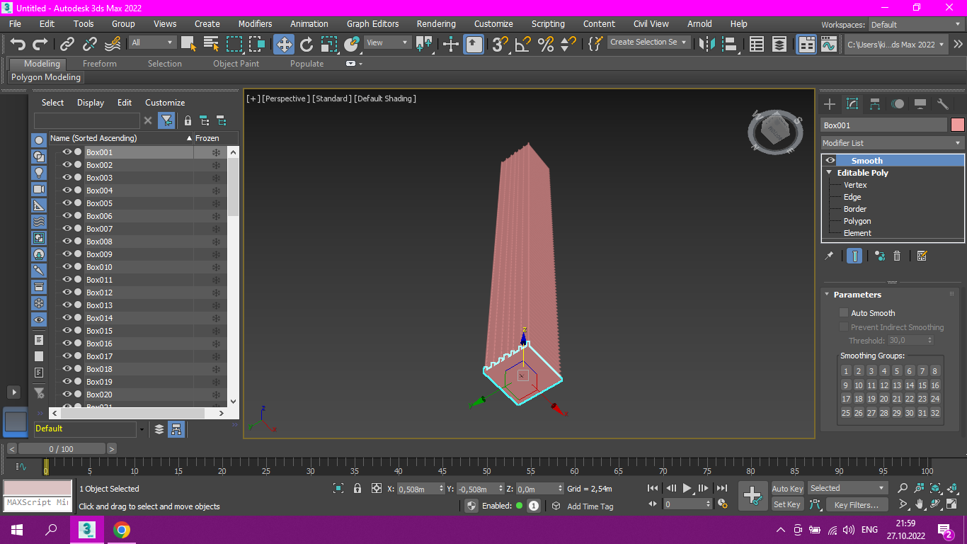Open the Modifier List dropdown

[892, 143]
